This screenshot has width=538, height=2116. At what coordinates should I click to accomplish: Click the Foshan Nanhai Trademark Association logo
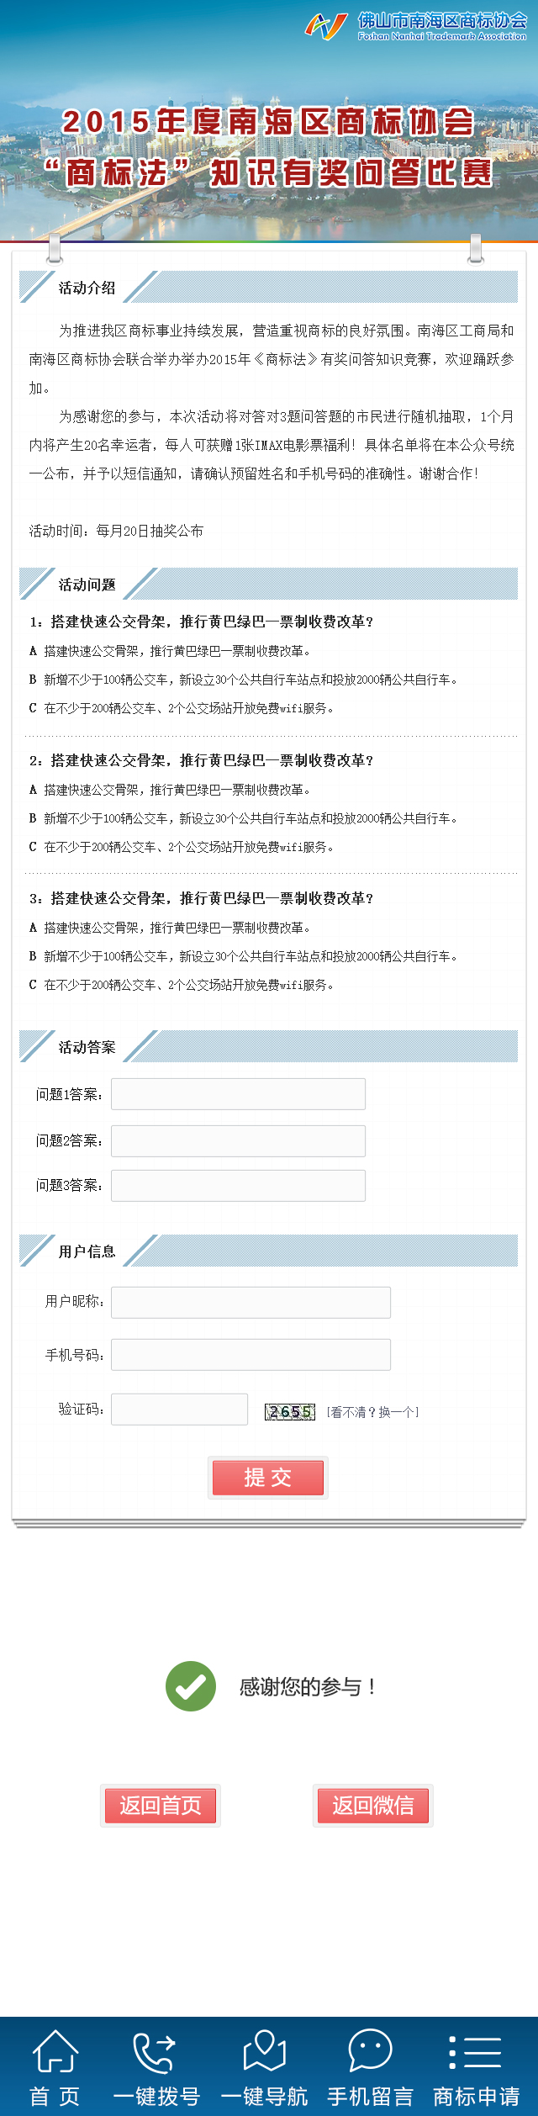click(x=417, y=25)
